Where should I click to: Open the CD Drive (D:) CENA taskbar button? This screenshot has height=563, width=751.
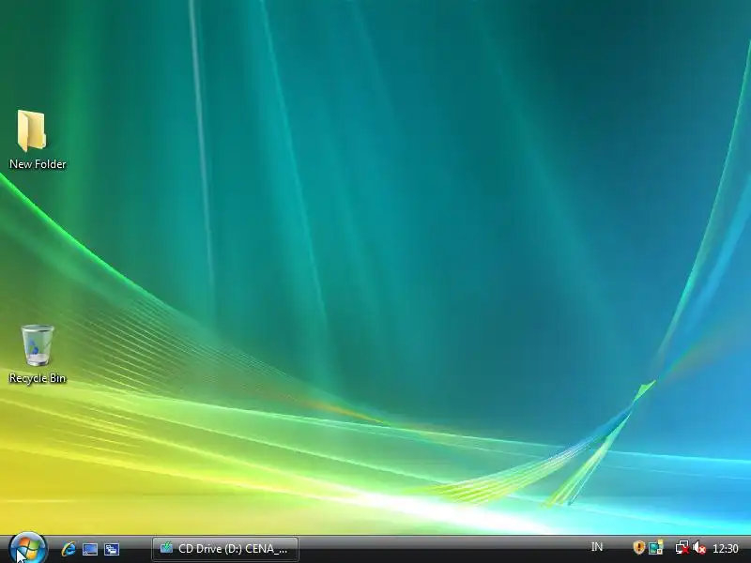point(225,549)
